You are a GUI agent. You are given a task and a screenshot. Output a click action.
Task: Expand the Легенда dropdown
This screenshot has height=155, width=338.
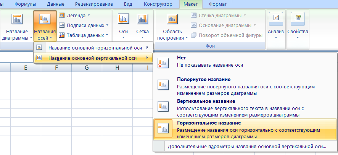tap(78, 16)
